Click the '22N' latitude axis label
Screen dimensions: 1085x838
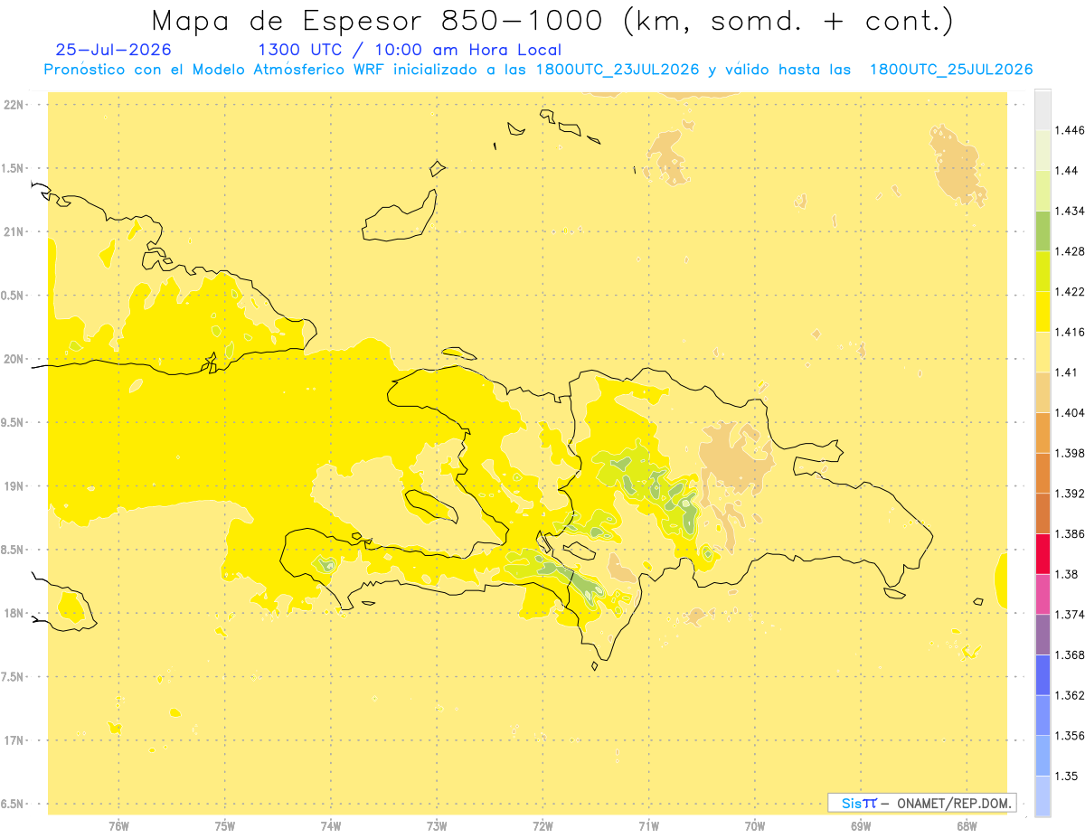tap(14, 104)
